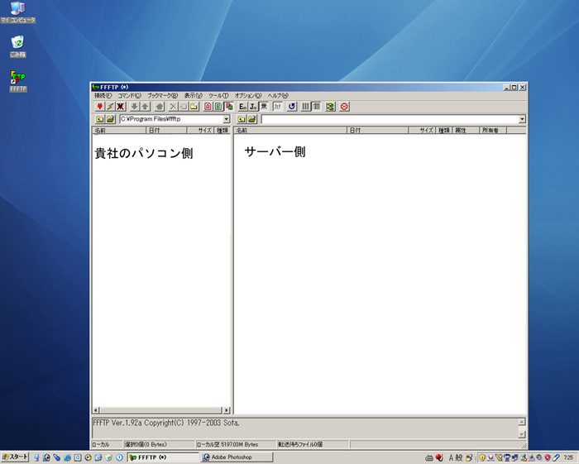579x464 pixels.
Task: Switch to list view icon
Action: (306, 107)
